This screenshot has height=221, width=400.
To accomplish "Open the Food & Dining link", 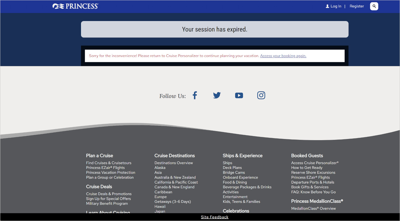I will 235,182.
